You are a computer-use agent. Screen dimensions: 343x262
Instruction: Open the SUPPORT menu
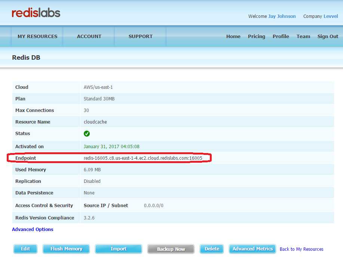140,37
